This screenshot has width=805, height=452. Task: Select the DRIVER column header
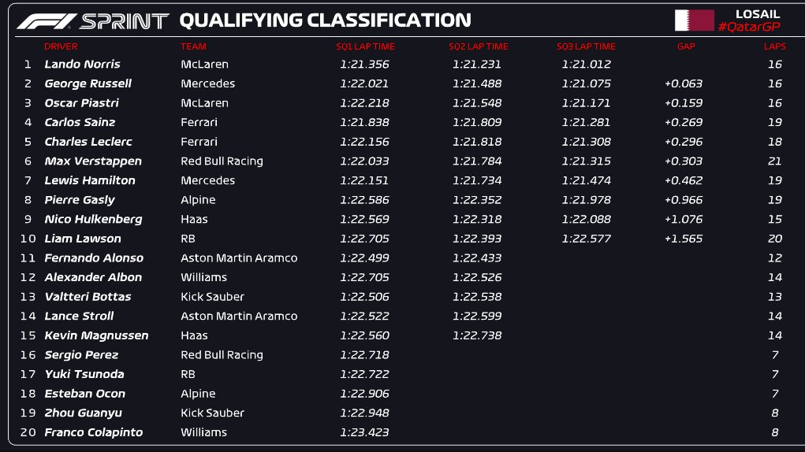coord(61,46)
